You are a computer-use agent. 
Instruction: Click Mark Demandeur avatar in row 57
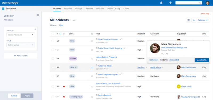click(178, 76)
